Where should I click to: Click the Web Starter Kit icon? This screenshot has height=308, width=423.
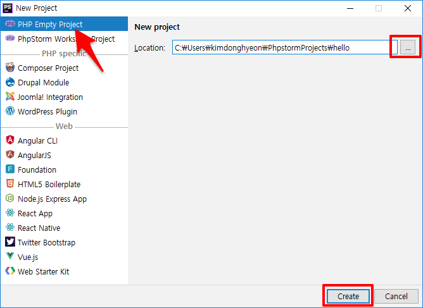click(10, 271)
